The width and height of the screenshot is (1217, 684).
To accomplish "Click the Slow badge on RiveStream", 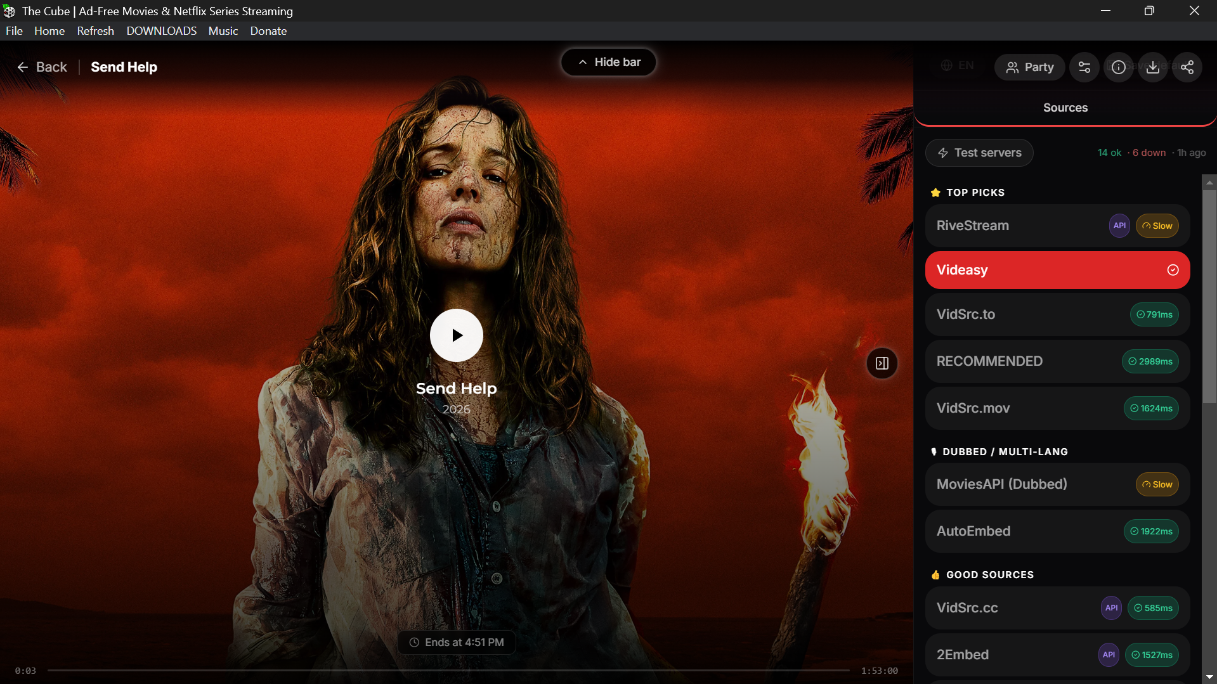I will [1157, 226].
